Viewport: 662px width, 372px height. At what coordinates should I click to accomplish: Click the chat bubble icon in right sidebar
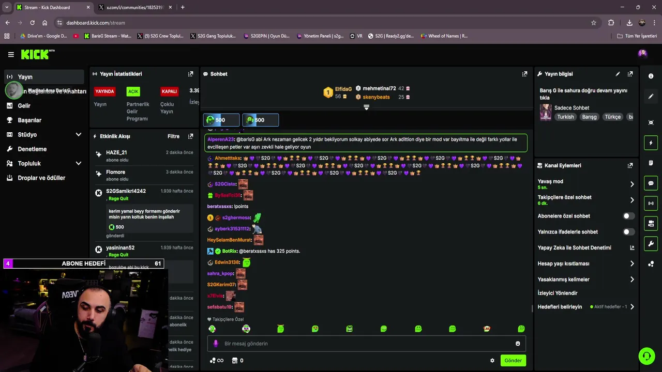pyautogui.click(x=651, y=183)
